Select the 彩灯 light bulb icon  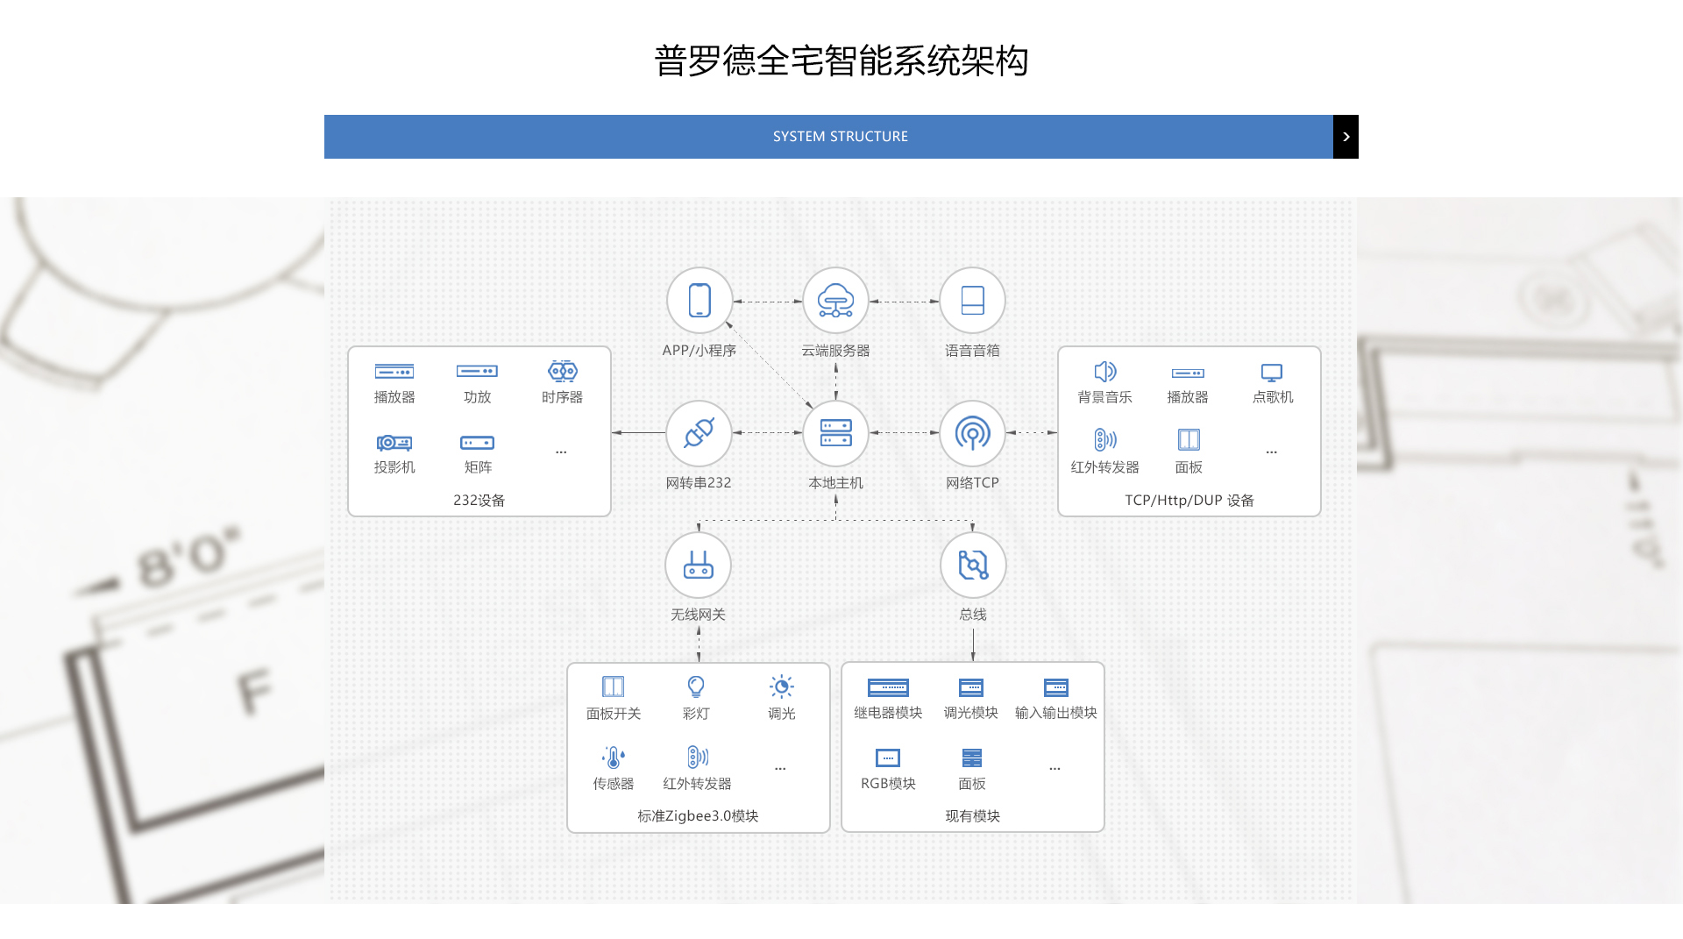coord(696,686)
